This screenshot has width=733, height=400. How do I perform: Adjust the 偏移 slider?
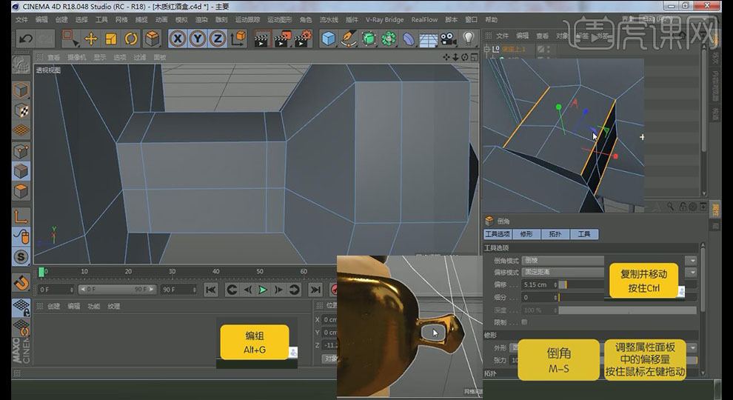pyautogui.click(x=628, y=284)
